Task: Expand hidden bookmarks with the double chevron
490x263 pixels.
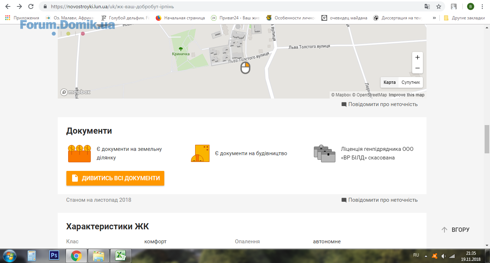Action: pyautogui.click(x=434, y=18)
